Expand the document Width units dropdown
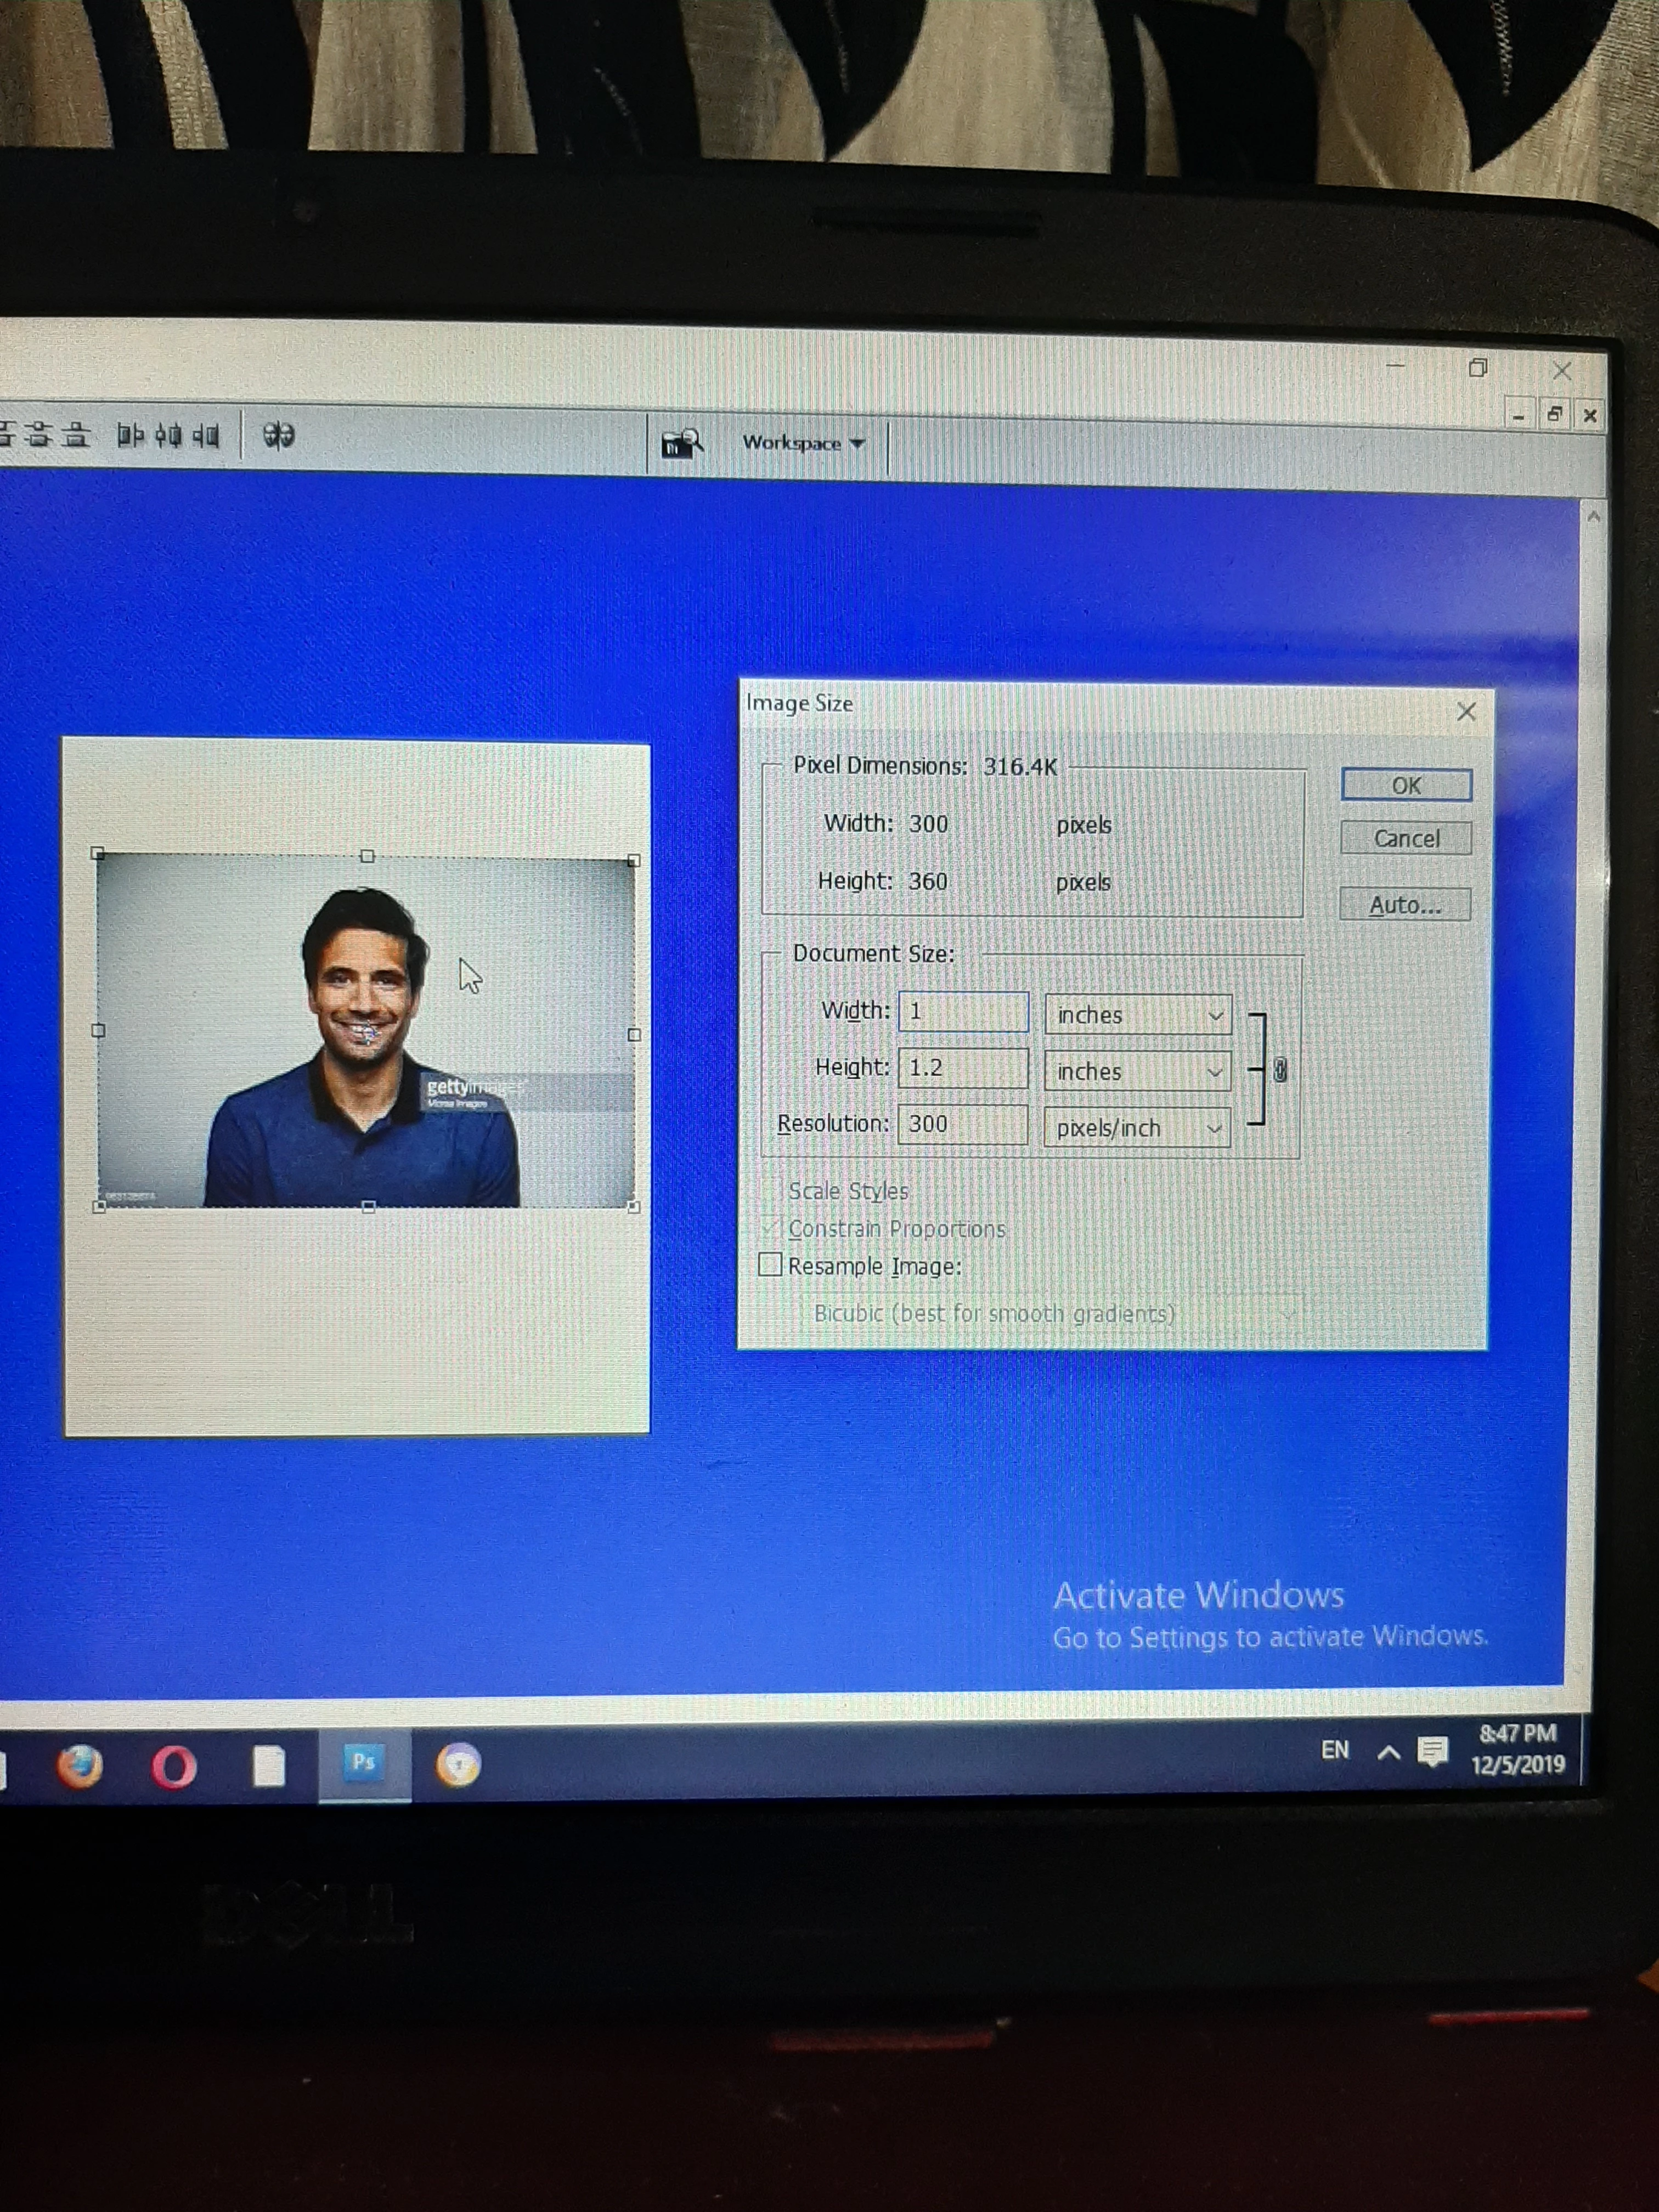 coord(1138,1015)
